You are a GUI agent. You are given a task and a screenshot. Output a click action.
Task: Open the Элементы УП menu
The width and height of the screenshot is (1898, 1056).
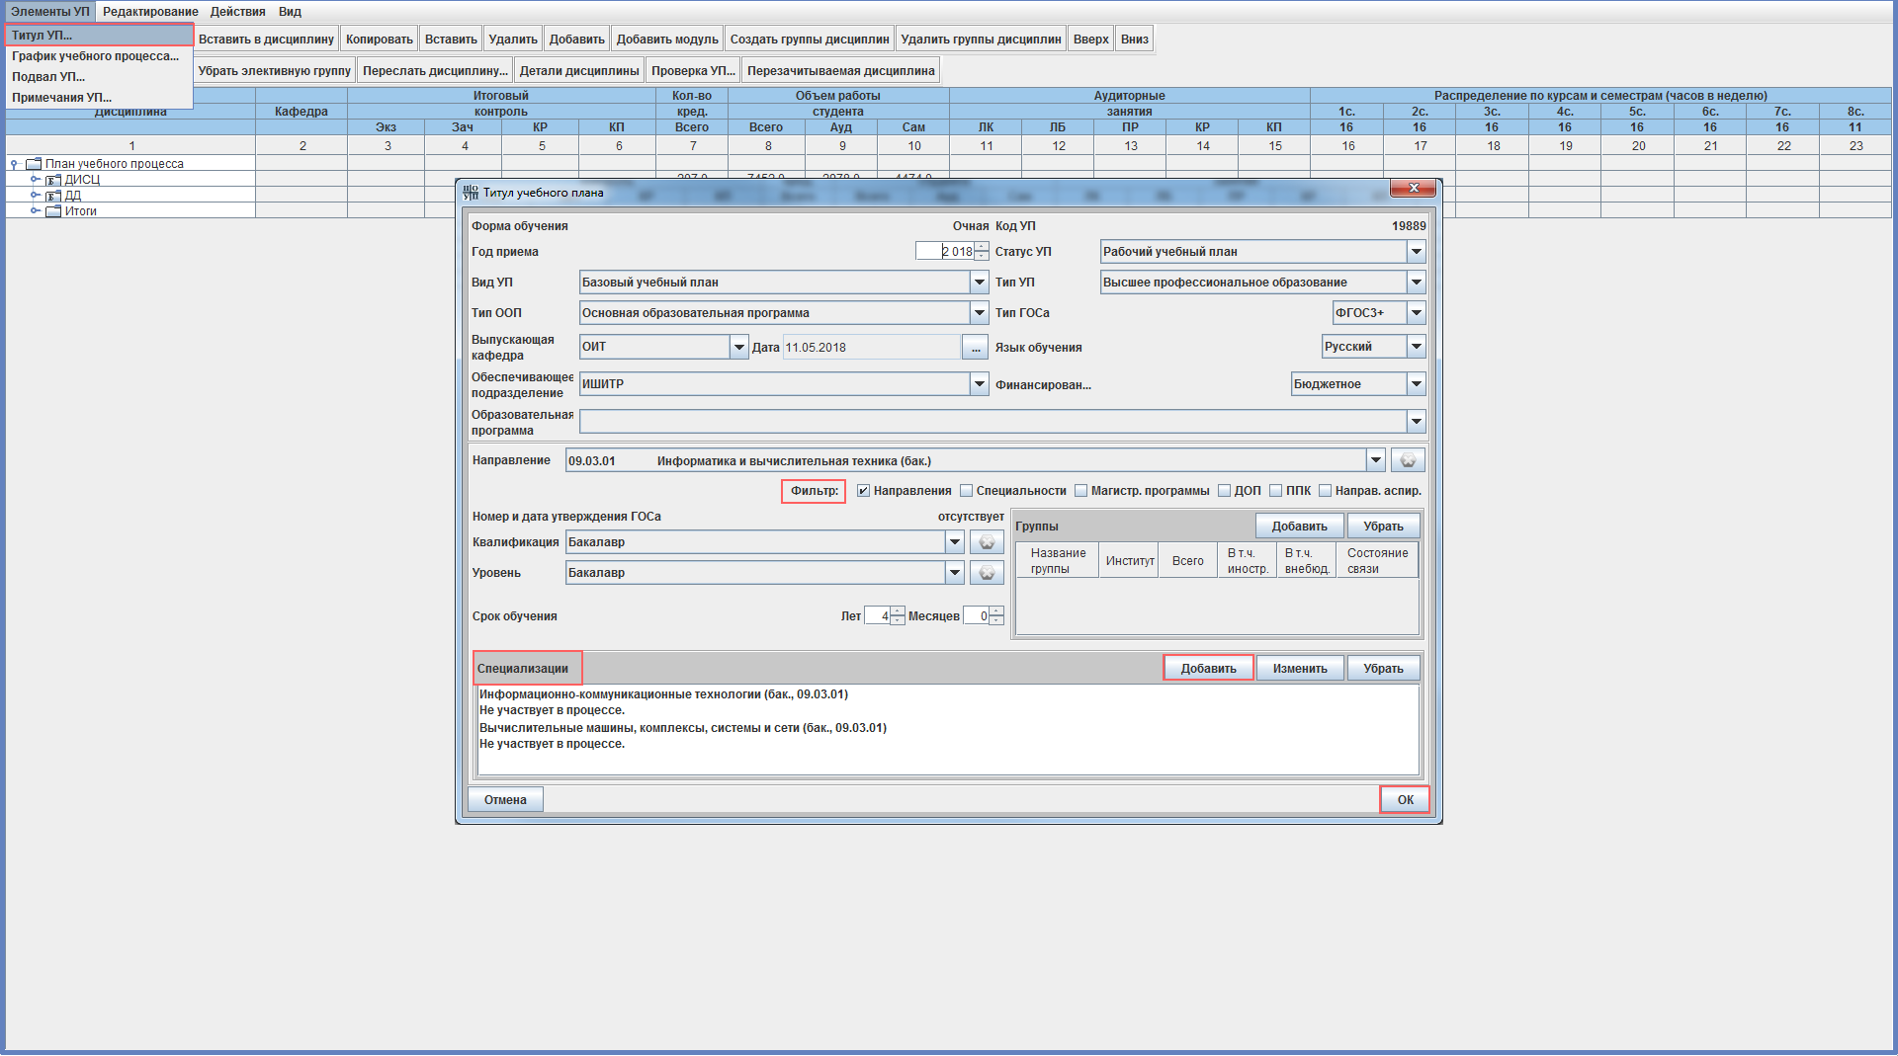[49, 12]
